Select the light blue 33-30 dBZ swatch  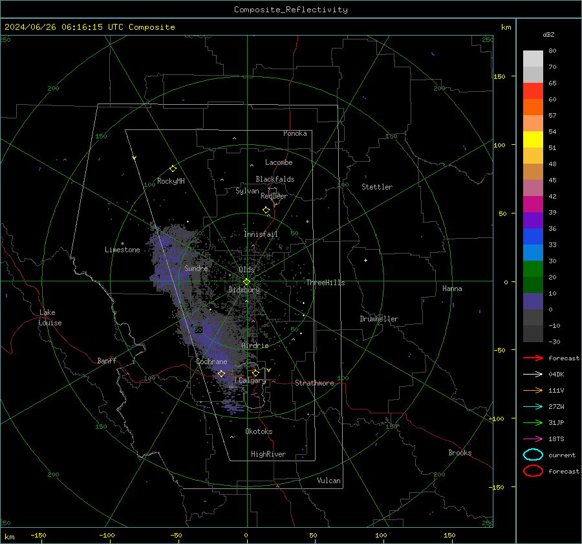pyautogui.click(x=533, y=252)
